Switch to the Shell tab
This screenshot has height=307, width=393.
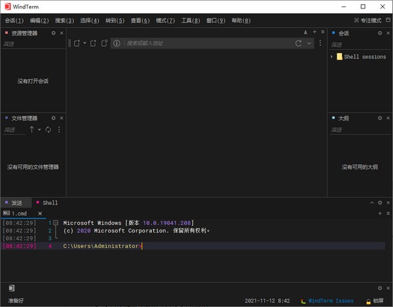click(50, 203)
